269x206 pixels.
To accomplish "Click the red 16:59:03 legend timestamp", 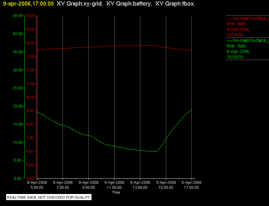I will point(235,35).
